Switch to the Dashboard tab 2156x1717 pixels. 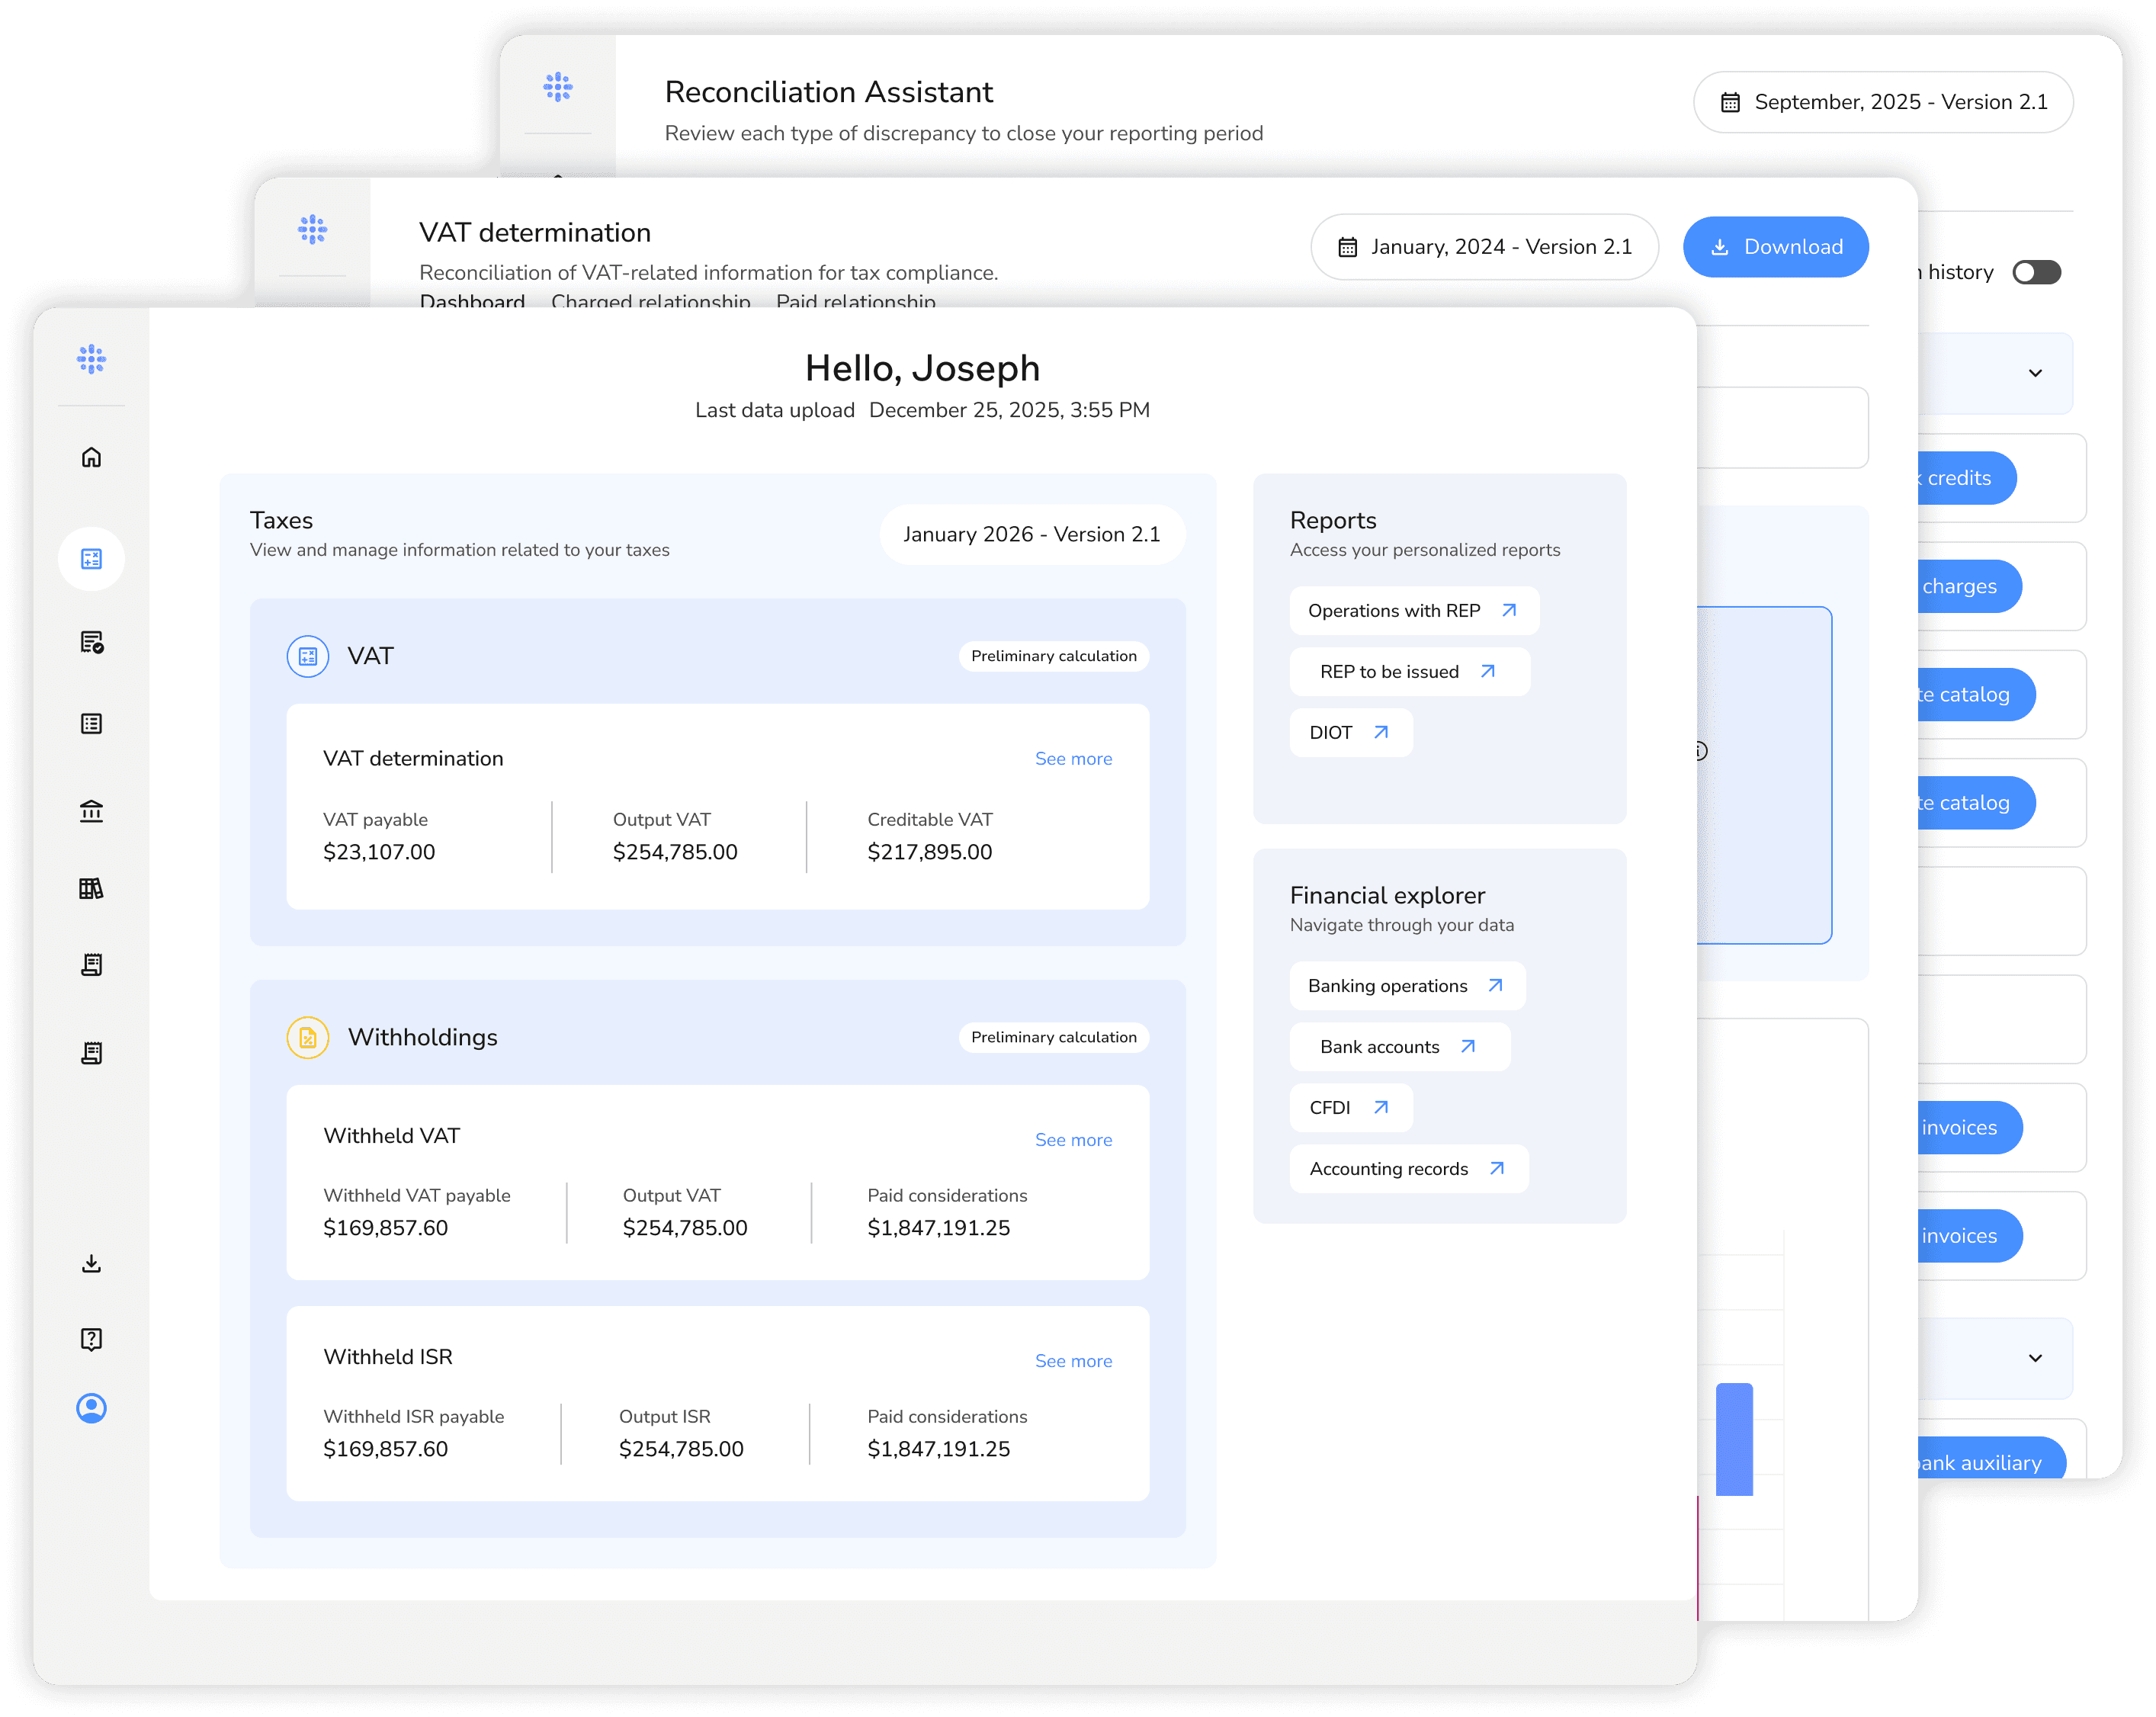472,300
